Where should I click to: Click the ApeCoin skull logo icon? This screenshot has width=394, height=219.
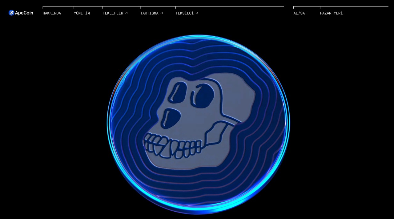11,13
